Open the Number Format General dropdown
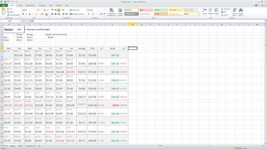267x150 pixels. [104, 10]
